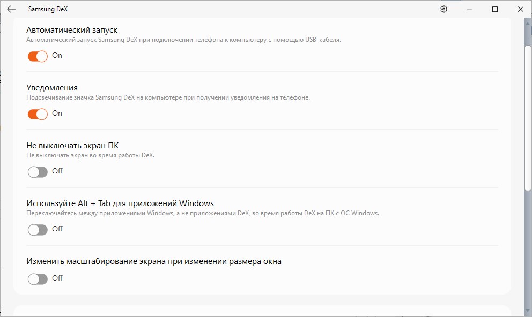Maximize the Samsung DeX window
Screen dimensions: 532x317
tap(494, 9)
